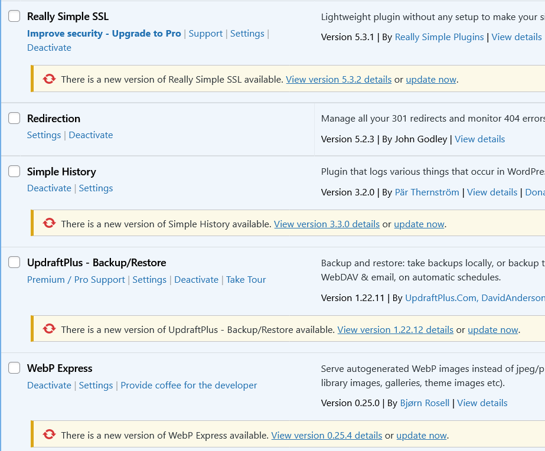Open Improve security - Upgrade to Pro link
This screenshot has width=545, height=451.
(104, 34)
